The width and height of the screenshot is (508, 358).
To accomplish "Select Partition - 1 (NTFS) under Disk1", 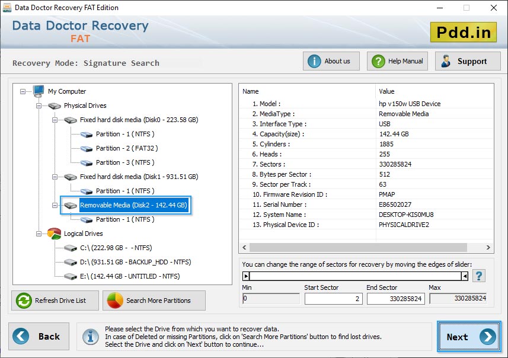I will (125, 191).
